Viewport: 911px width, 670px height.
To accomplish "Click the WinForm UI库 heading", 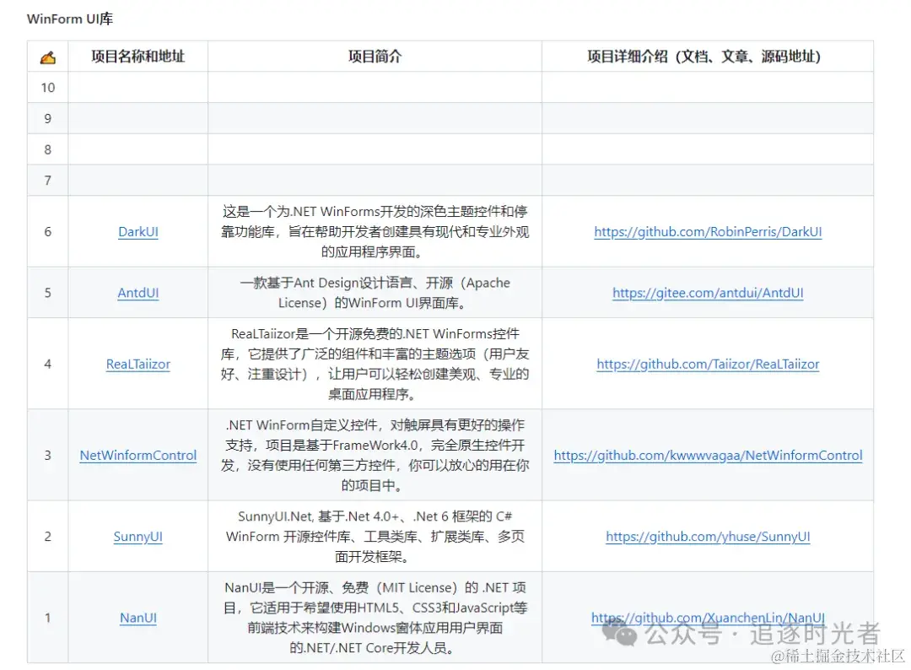I will [70, 19].
